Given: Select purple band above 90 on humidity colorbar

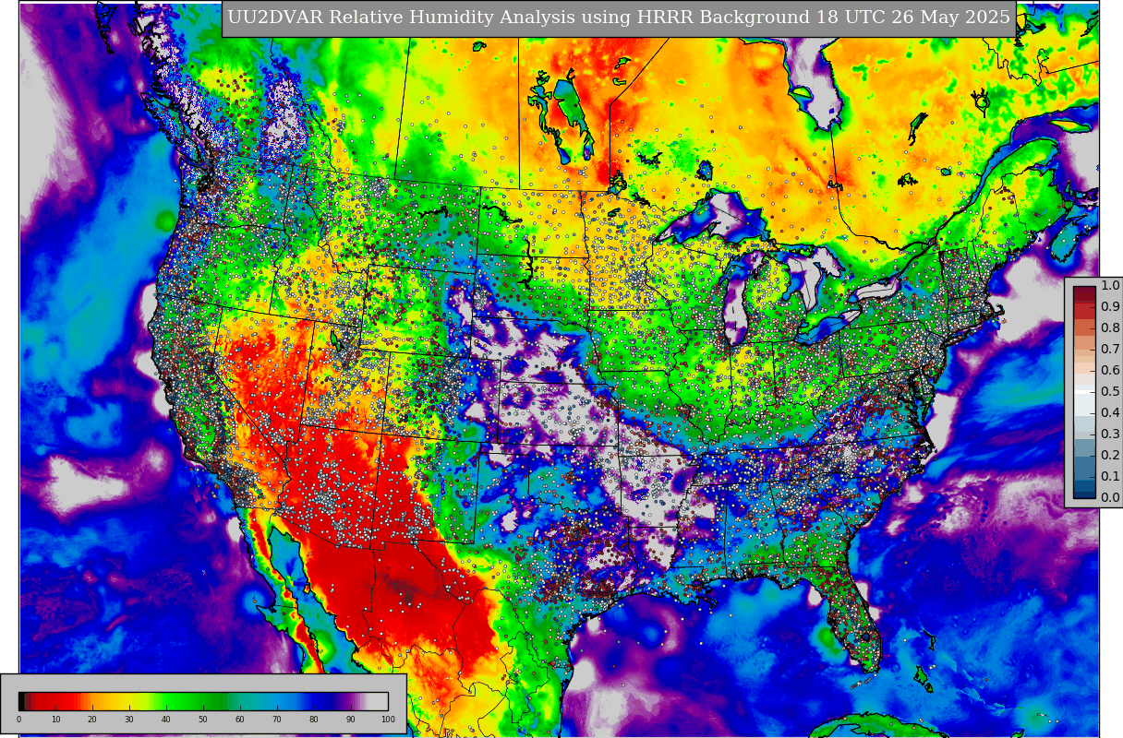Looking at the screenshot, I should coord(351,701).
